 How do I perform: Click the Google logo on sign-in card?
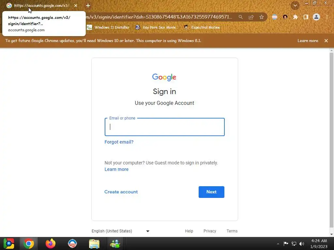(x=164, y=77)
